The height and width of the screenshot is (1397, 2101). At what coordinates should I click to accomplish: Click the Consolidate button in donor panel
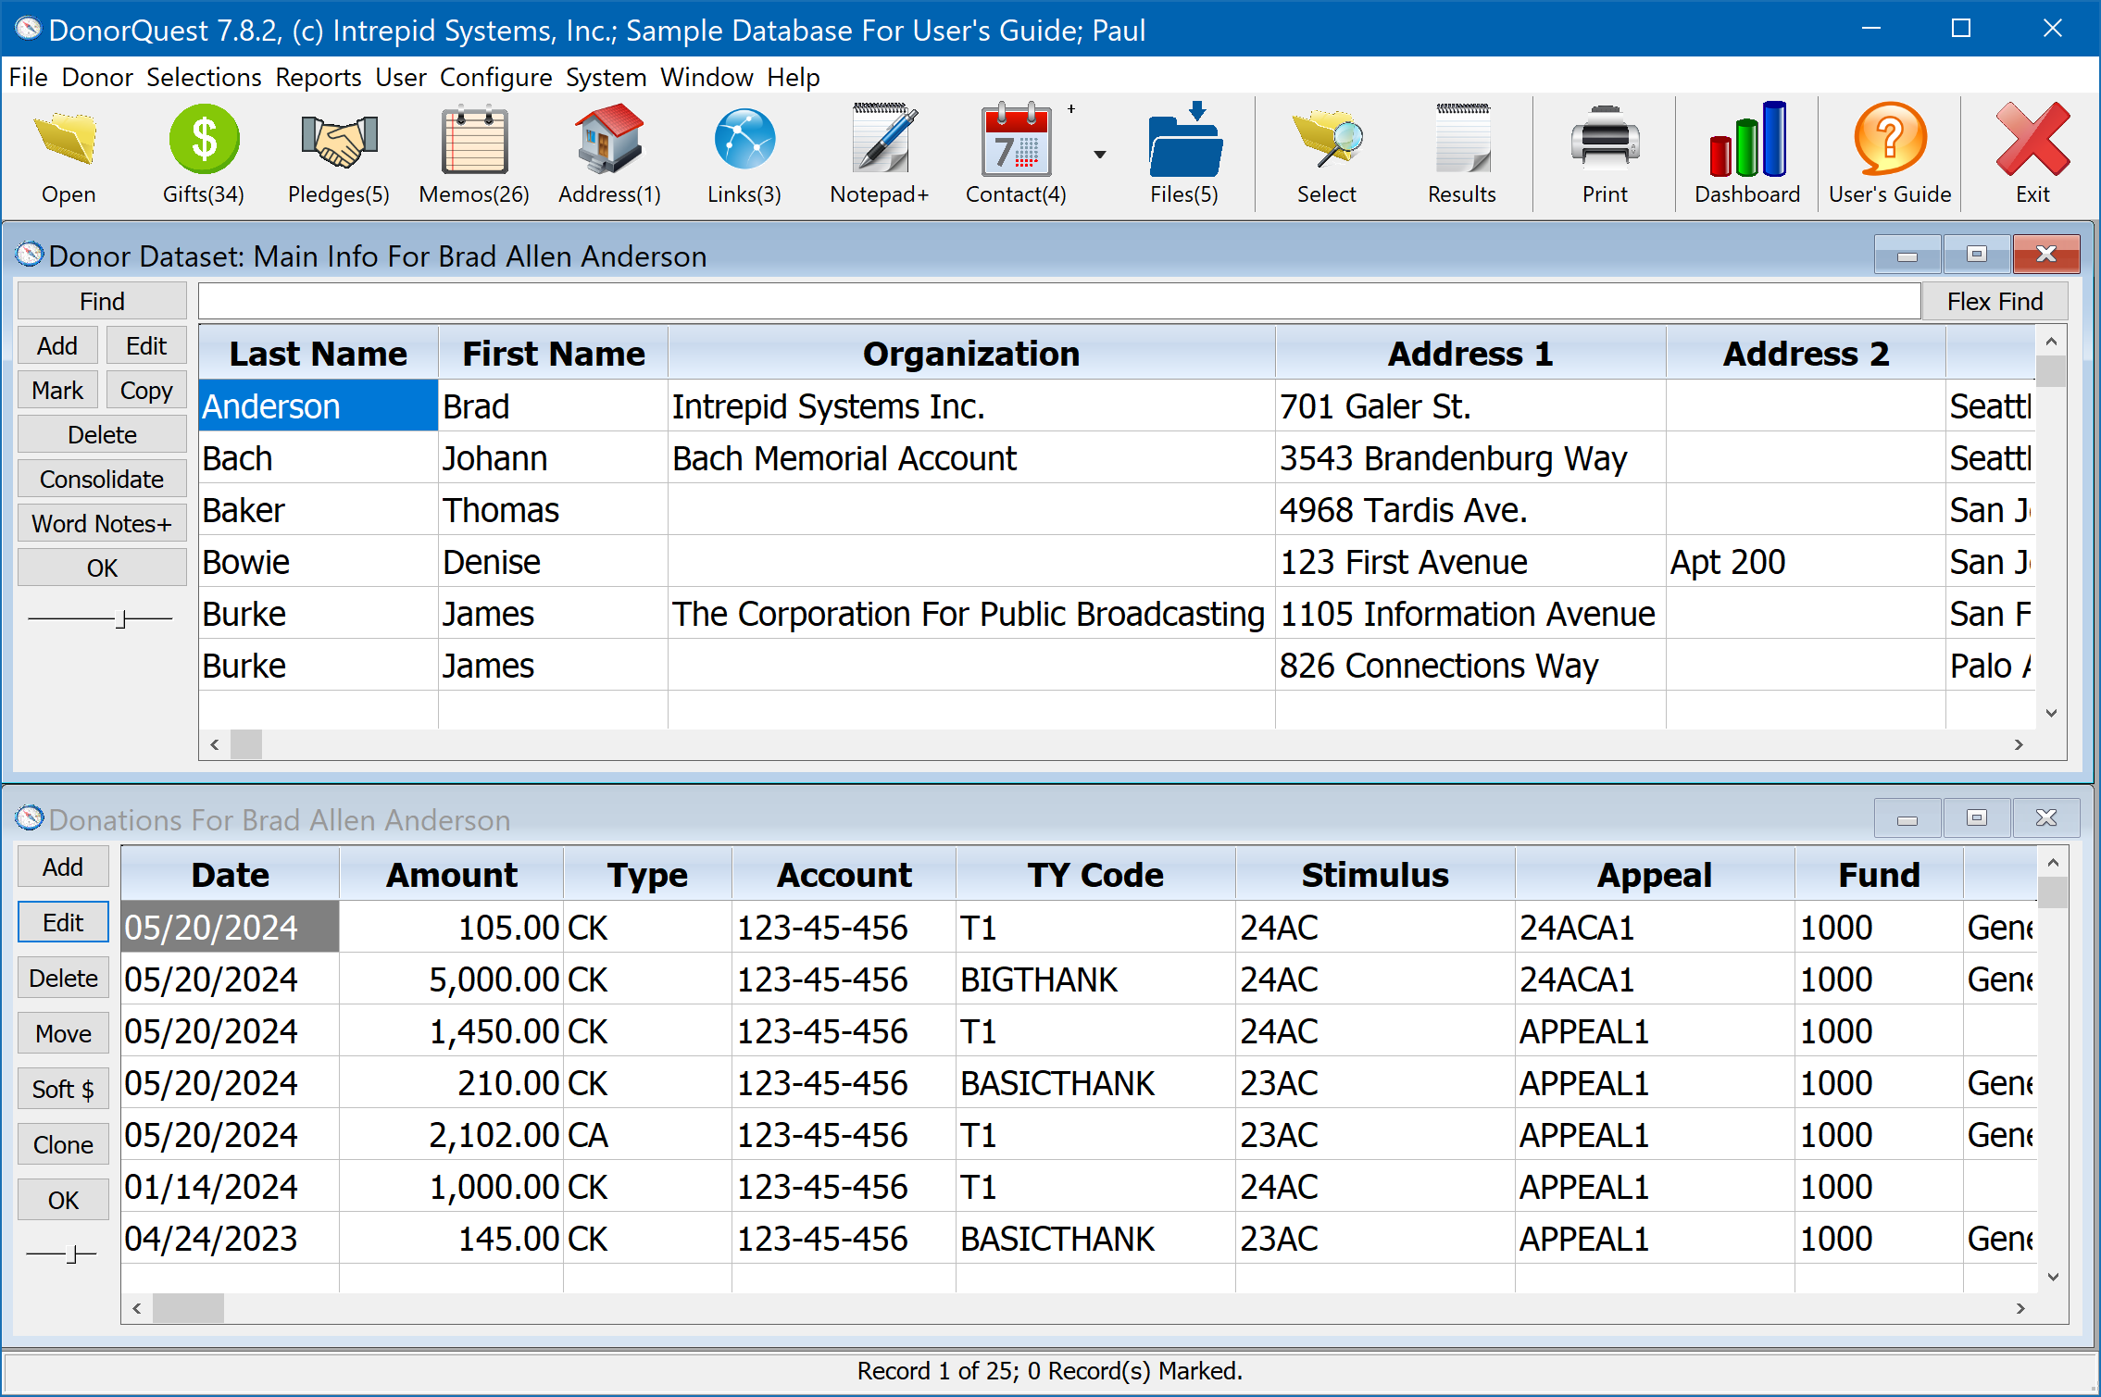[x=101, y=479]
